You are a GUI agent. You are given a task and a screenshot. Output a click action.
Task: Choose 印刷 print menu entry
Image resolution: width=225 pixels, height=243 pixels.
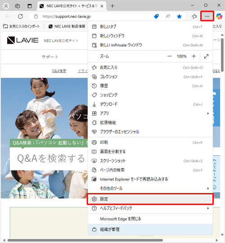click(x=150, y=142)
